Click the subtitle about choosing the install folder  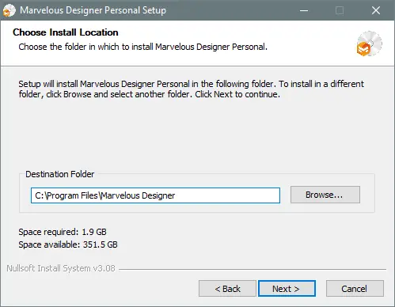pos(142,47)
